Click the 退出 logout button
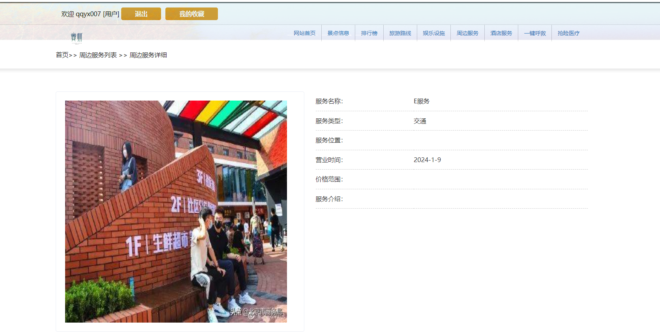The width and height of the screenshot is (660, 336). [141, 14]
